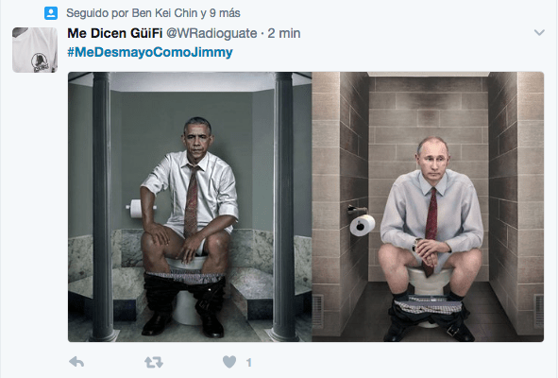
Task: Open Ben Kei Chin's profile link
Action: click(x=164, y=13)
